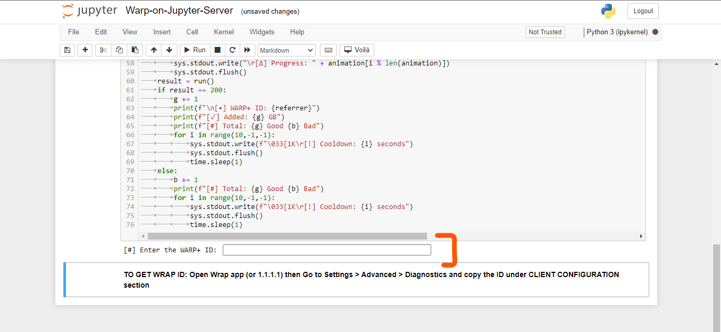This screenshot has height=332, width=721.
Task: Open the Widgets menu
Action: click(x=262, y=32)
